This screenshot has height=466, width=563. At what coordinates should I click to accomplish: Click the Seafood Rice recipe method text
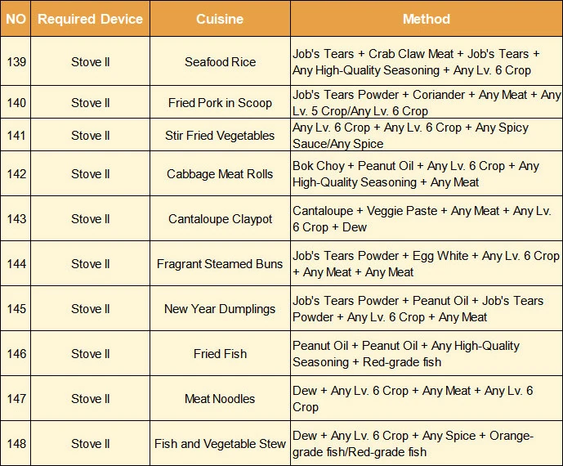pyautogui.click(x=416, y=62)
